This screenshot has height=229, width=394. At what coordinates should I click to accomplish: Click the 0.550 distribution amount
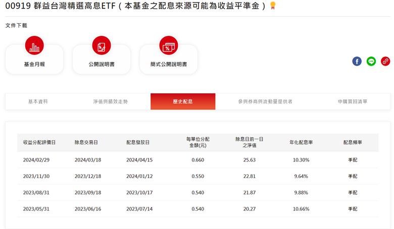click(198, 177)
